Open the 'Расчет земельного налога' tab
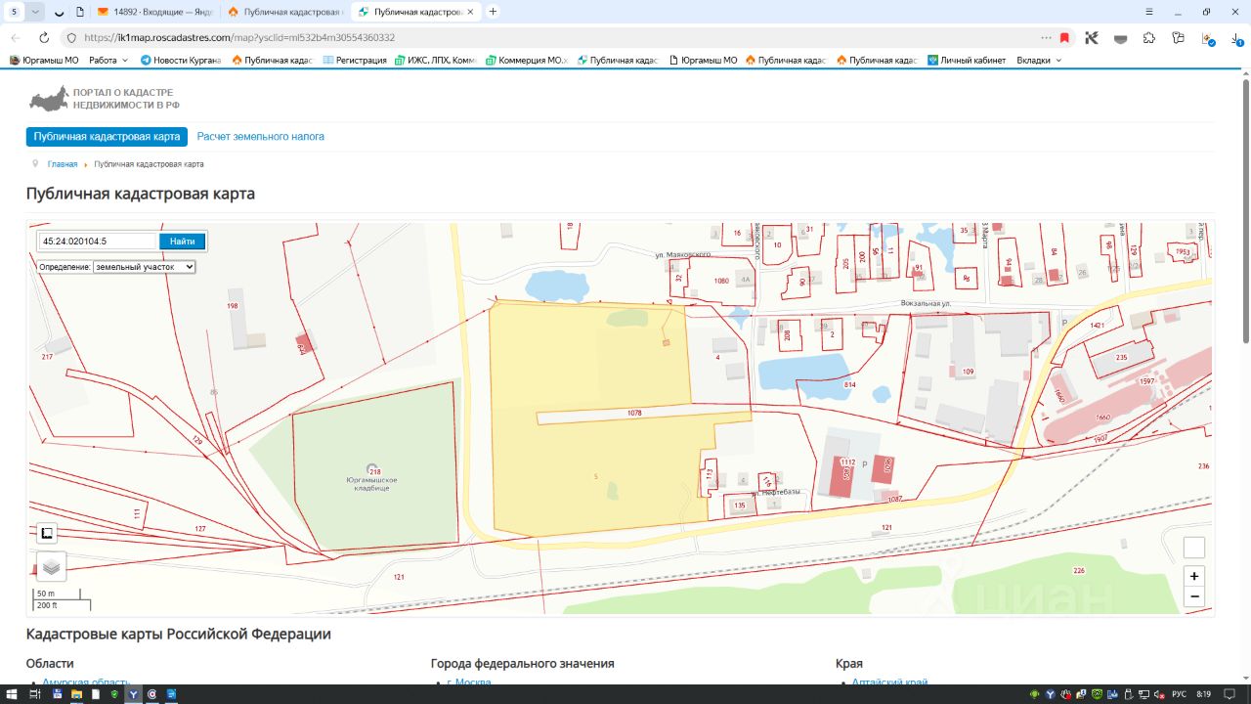1251x704 pixels. [x=261, y=137]
